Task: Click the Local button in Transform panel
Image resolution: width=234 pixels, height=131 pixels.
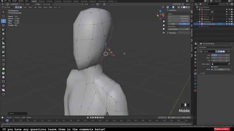Action: [184, 24]
